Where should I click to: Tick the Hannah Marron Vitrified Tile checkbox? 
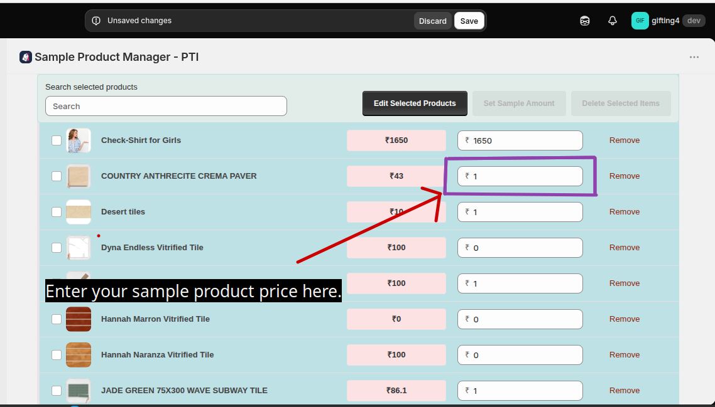coord(57,319)
